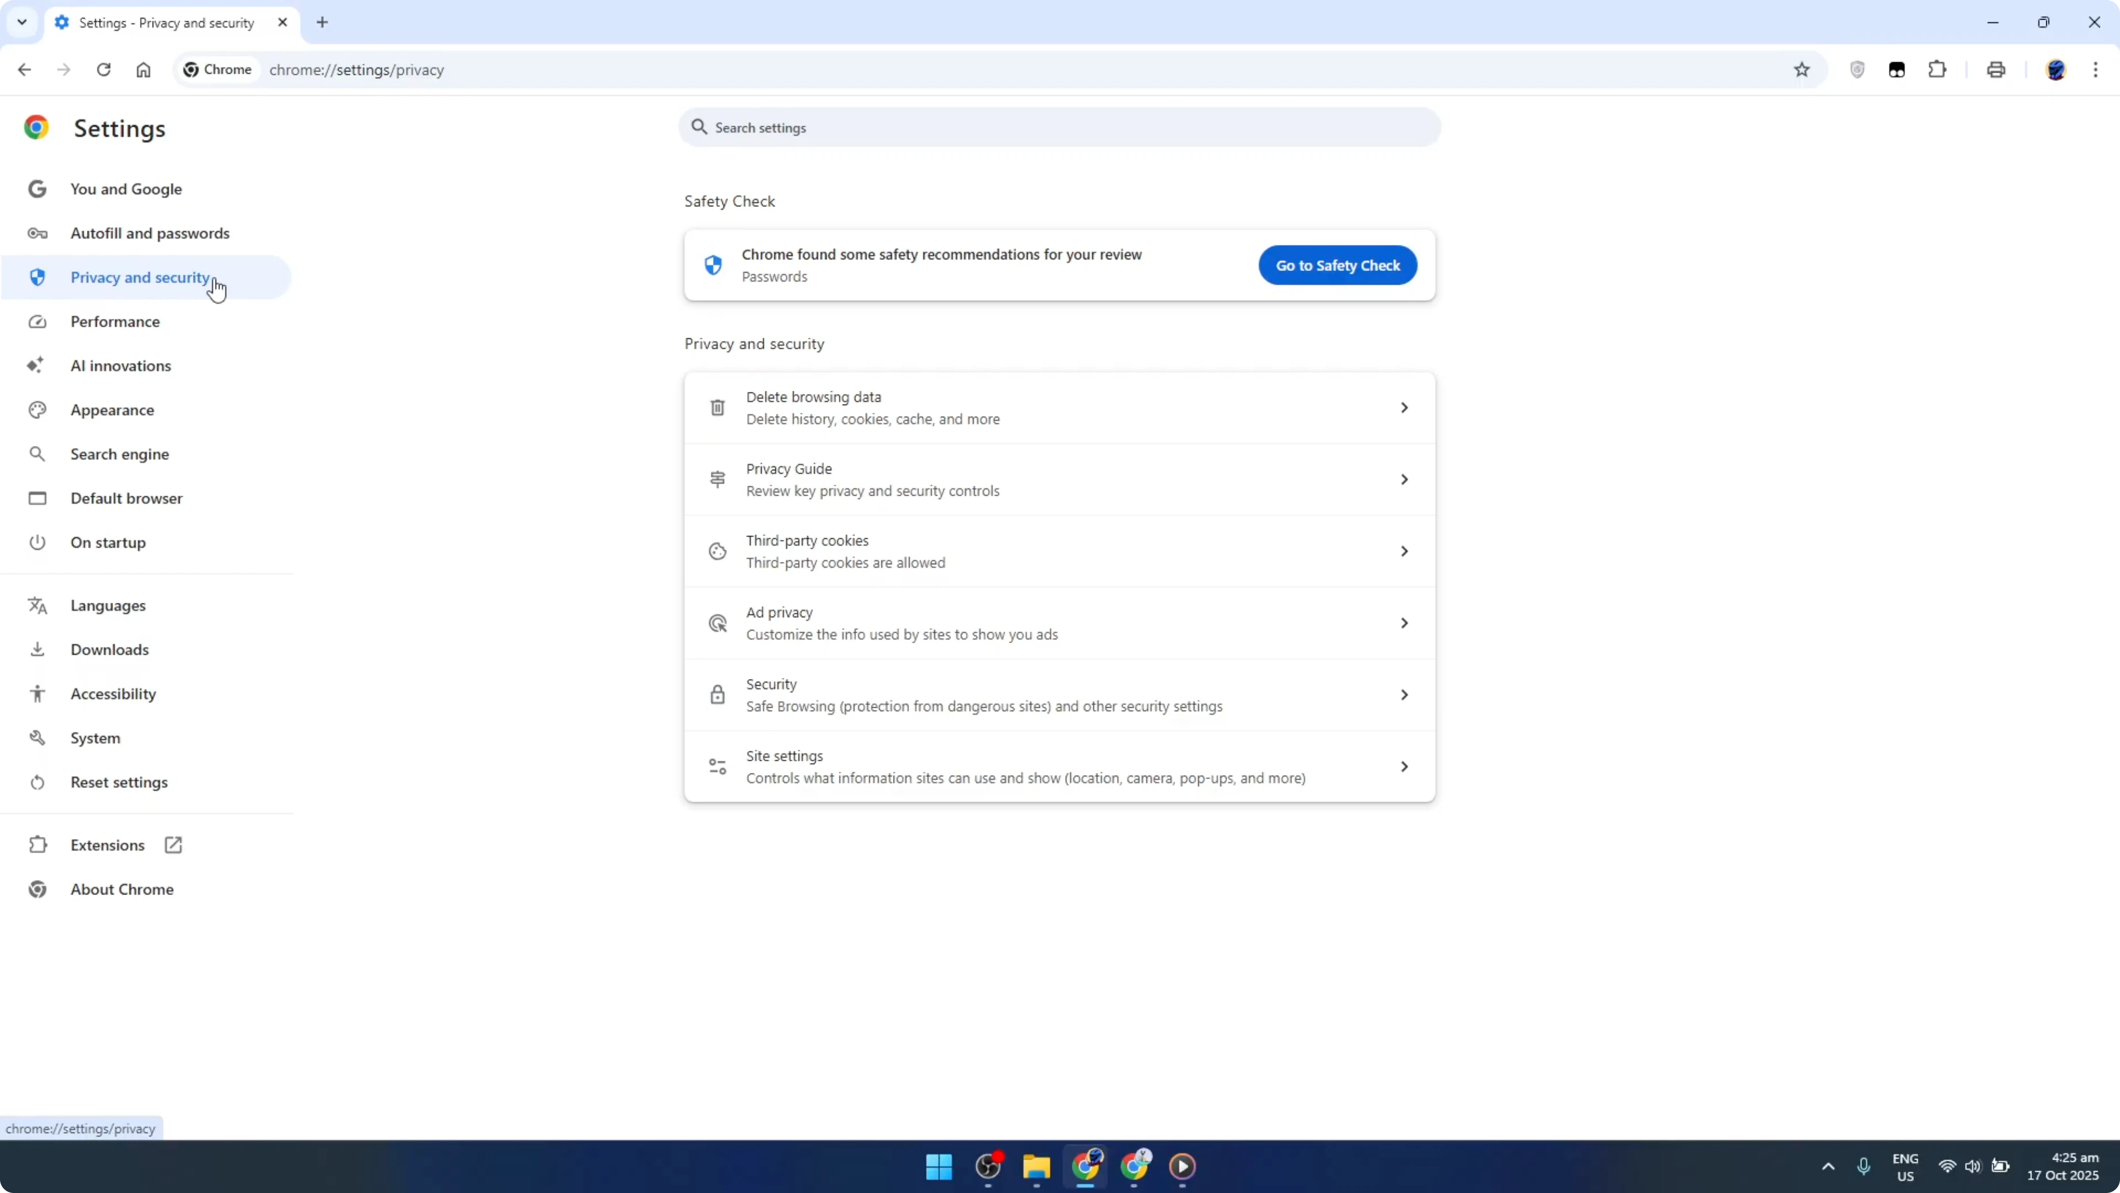Click the Search settings field

pyautogui.click(x=1059, y=127)
